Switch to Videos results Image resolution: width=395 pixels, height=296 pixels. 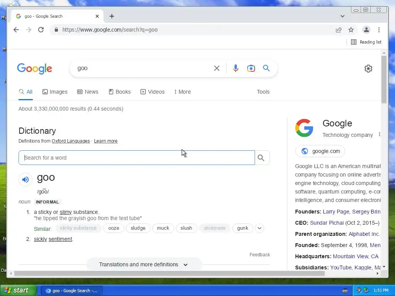152,92
